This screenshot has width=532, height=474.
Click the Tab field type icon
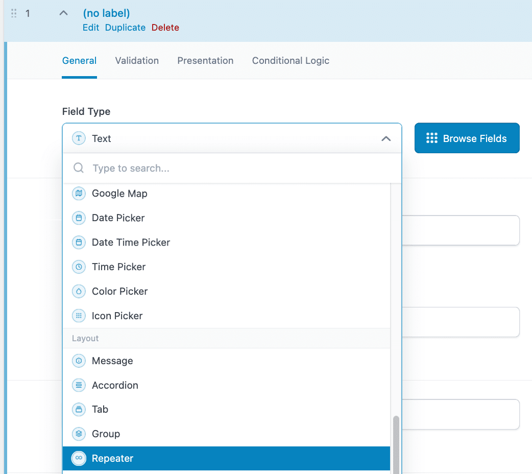pyautogui.click(x=79, y=410)
